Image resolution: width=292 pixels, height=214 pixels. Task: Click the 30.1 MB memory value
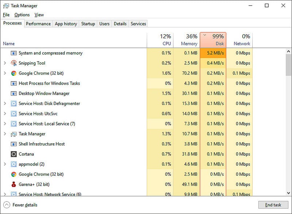pyautogui.click(x=189, y=94)
